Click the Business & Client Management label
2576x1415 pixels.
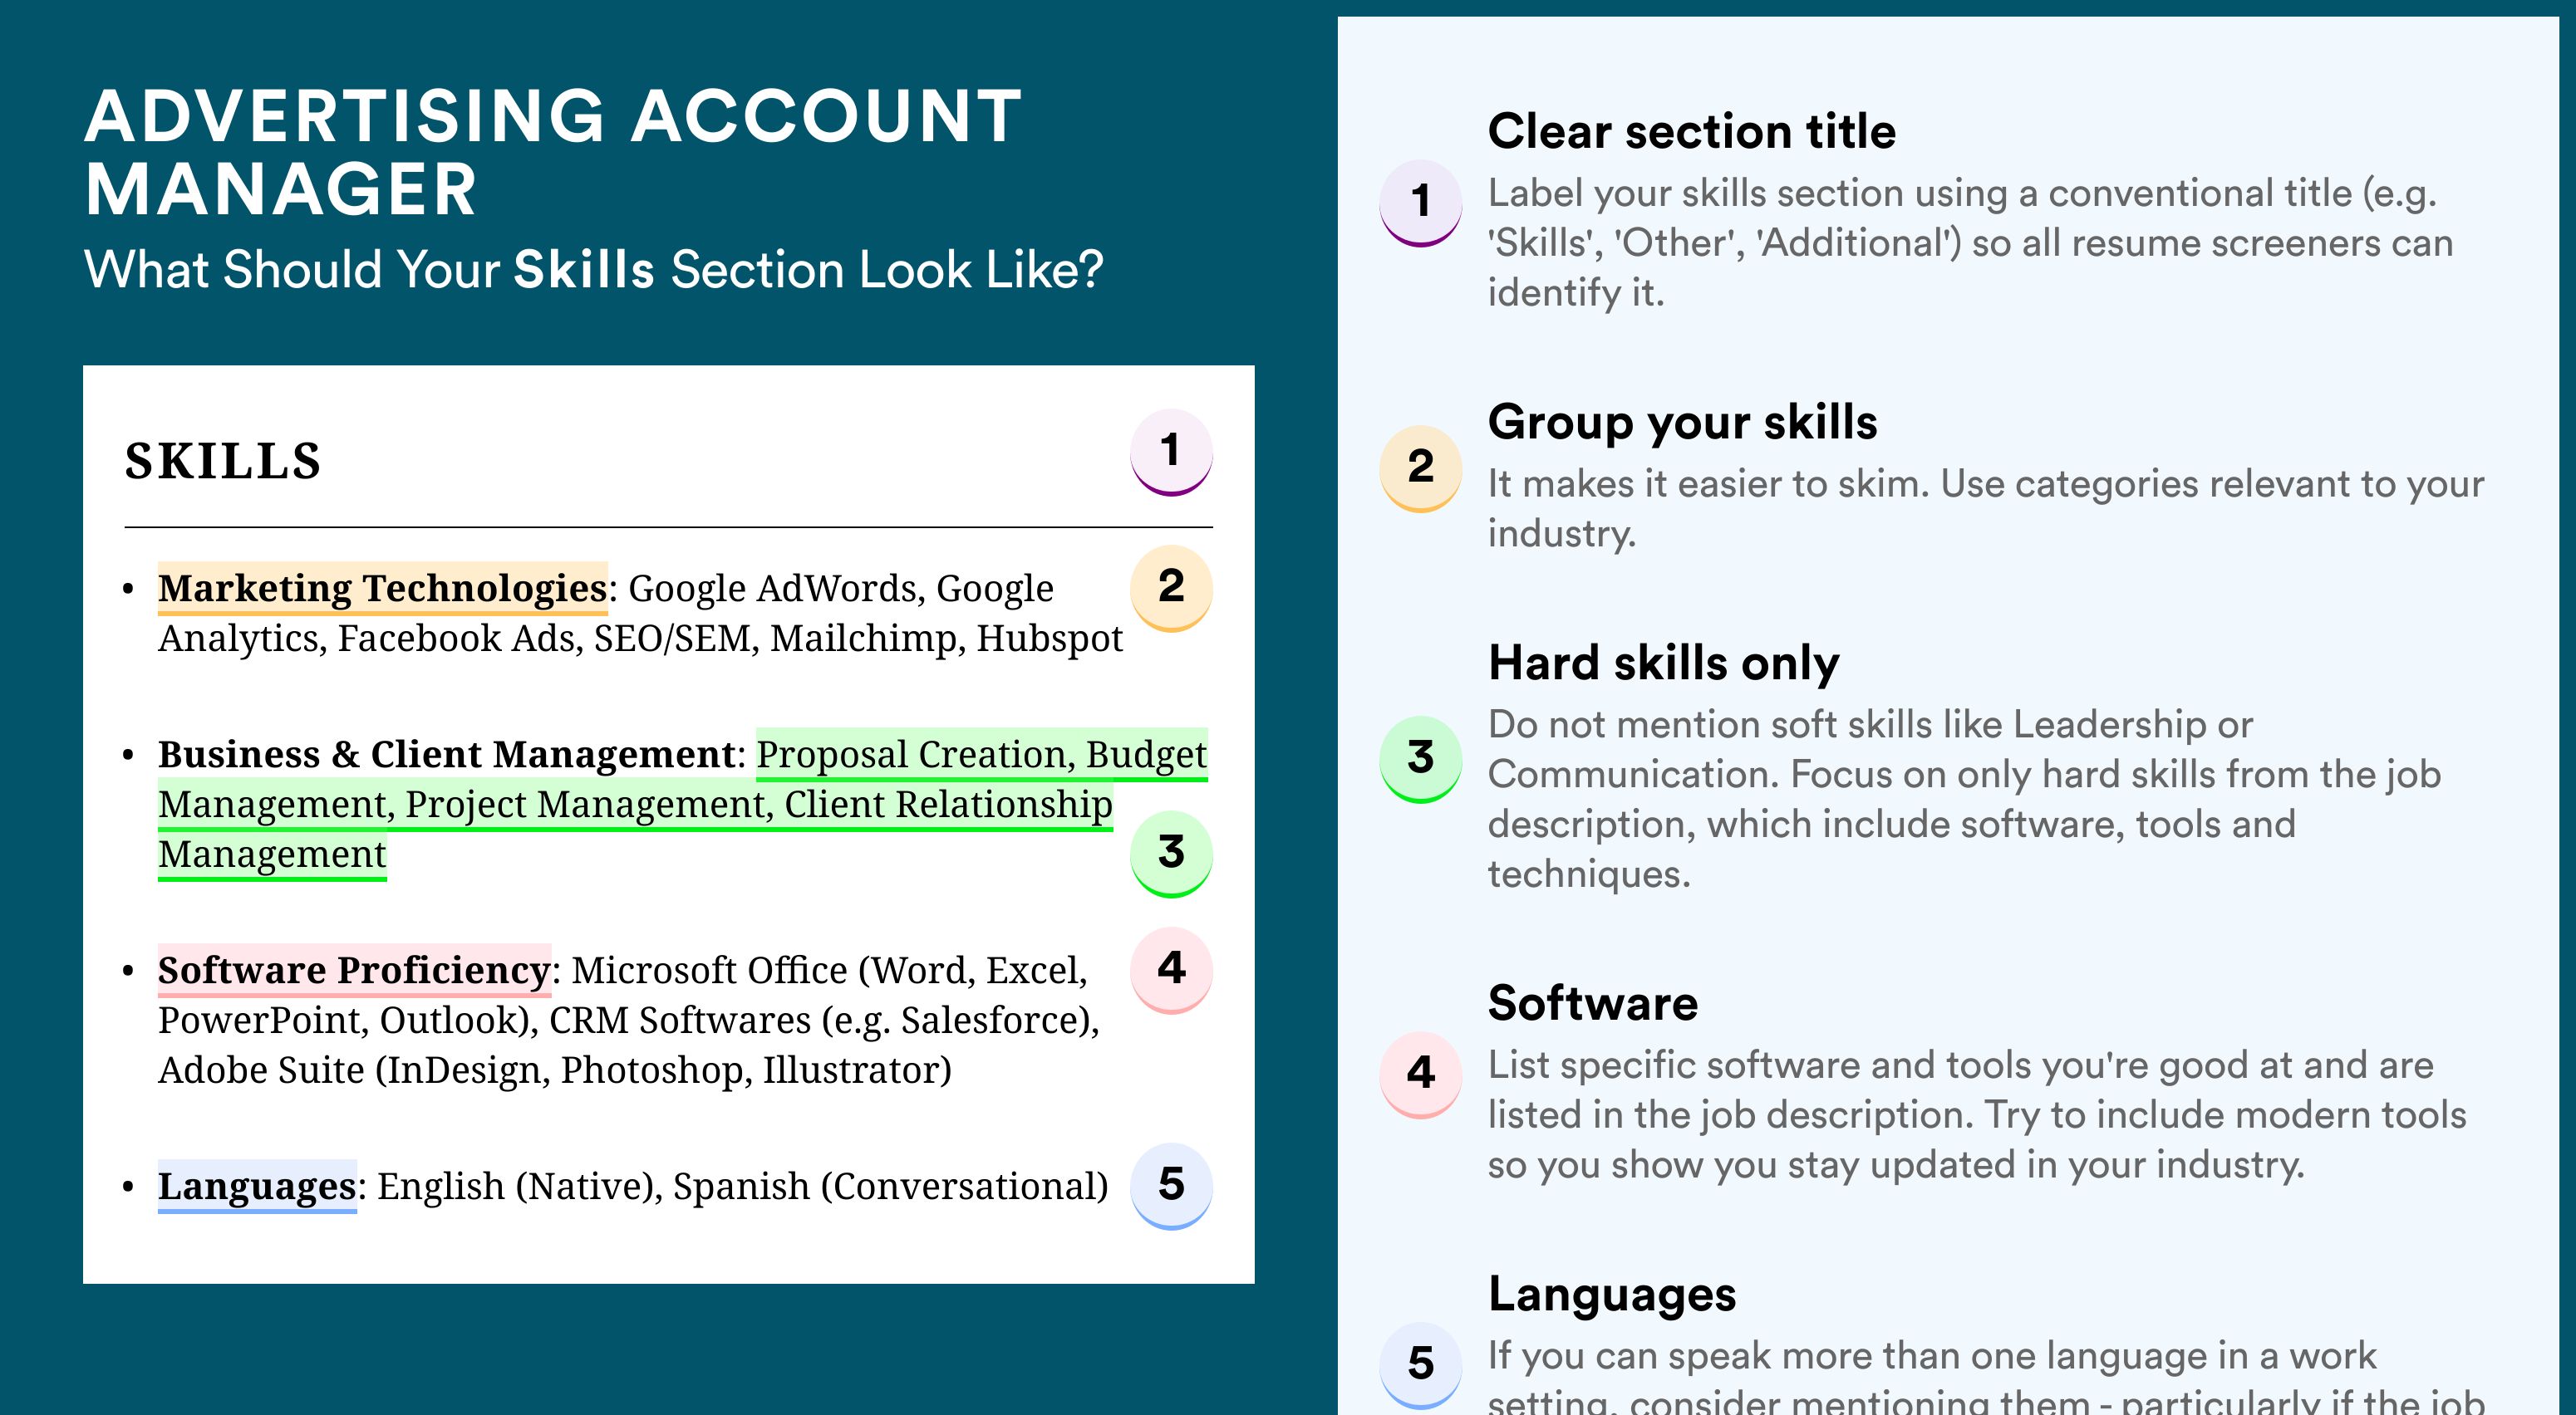click(x=447, y=755)
